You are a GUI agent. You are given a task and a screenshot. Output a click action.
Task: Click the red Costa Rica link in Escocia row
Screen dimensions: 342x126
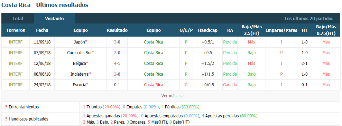tap(154, 85)
